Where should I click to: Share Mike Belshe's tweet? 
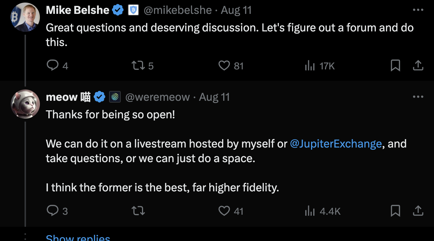pyautogui.click(x=418, y=66)
